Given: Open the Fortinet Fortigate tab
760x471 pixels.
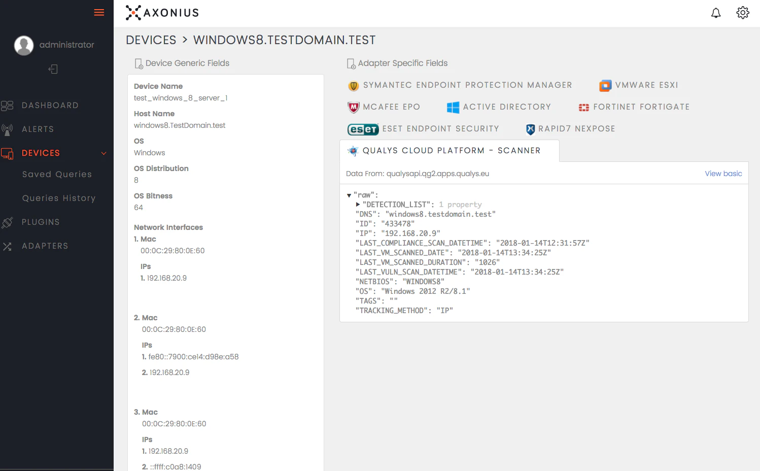Looking at the screenshot, I should tap(634, 107).
